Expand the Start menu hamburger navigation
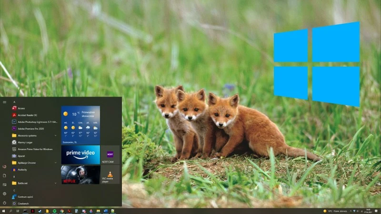 click(x=4, y=102)
